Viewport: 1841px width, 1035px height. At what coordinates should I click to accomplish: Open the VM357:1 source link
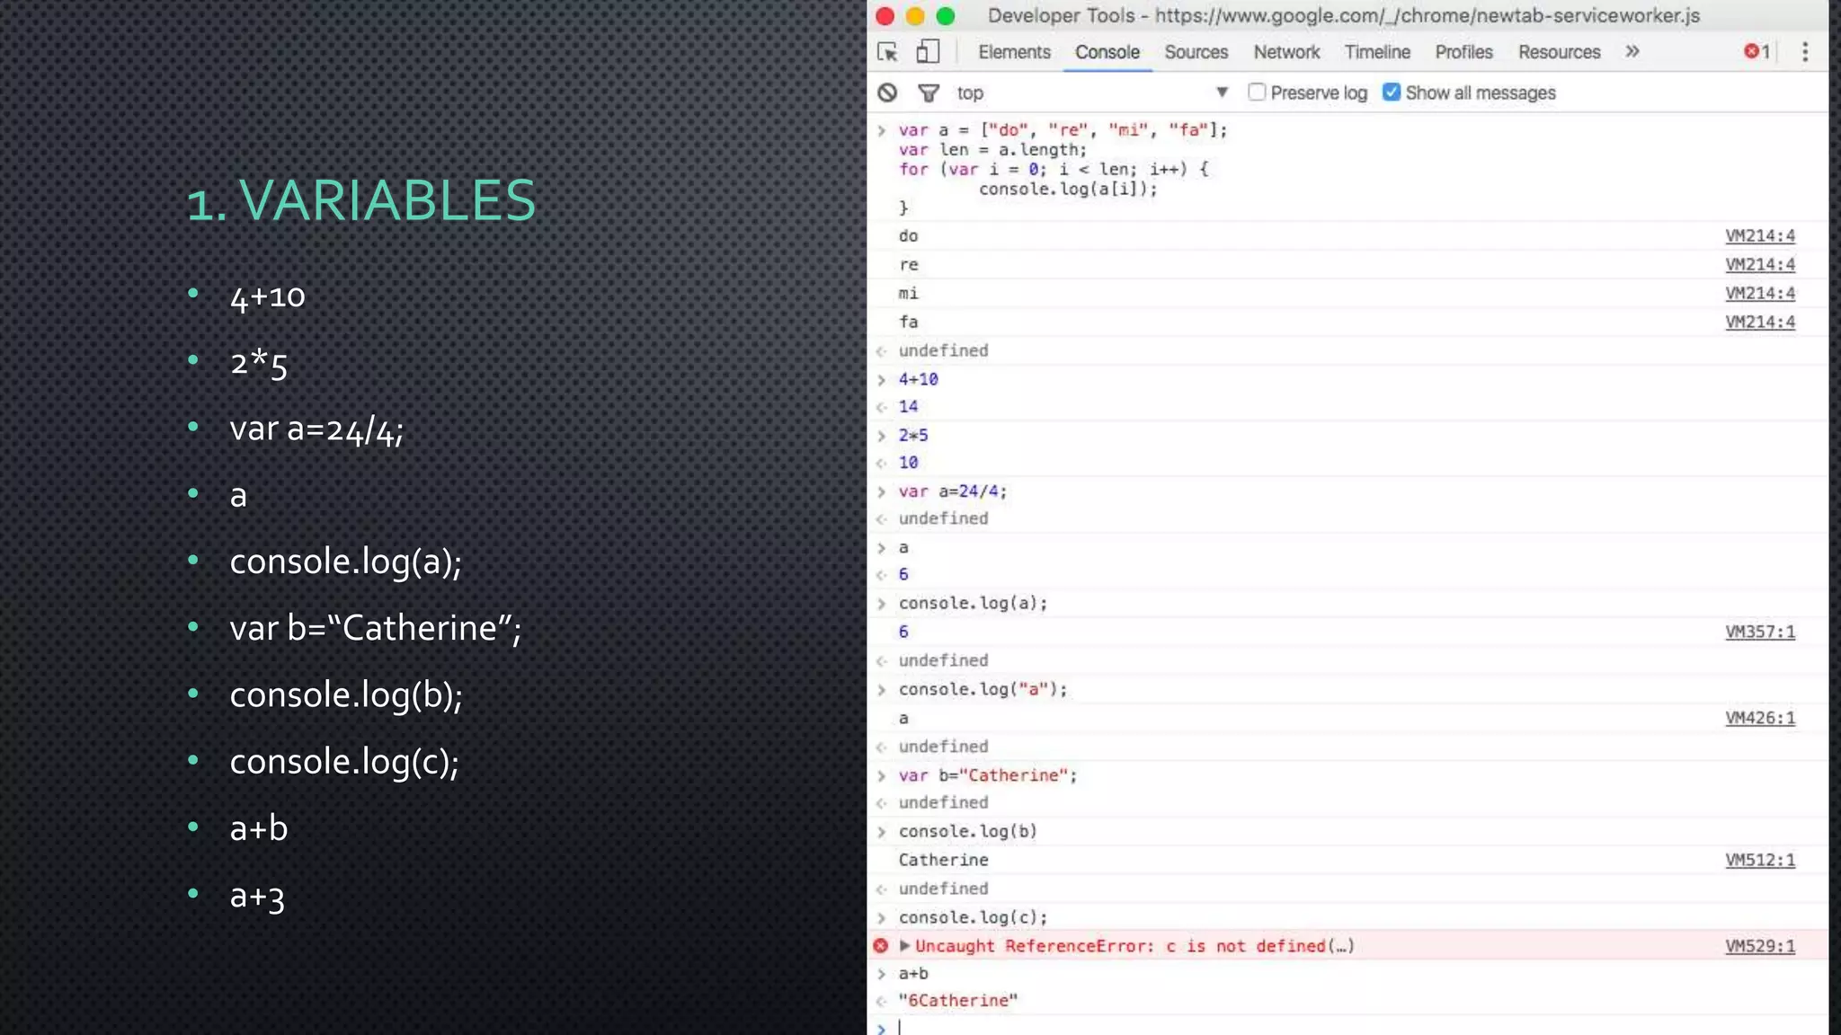pyautogui.click(x=1760, y=632)
